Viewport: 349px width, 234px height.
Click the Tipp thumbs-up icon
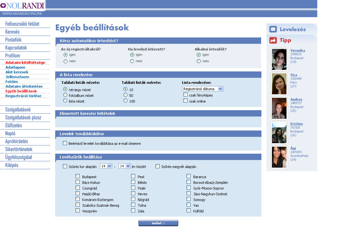[273, 40]
